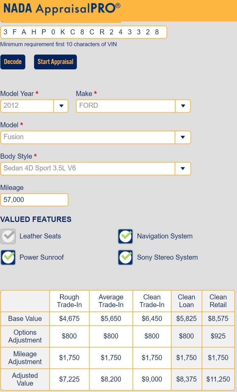Click the Decode button
Image resolution: width=237 pixels, height=392 pixels.
(x=13, y=62)
